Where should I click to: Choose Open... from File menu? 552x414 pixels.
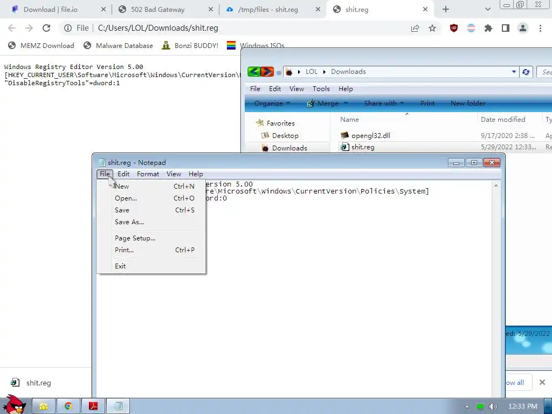pos(152,198)
